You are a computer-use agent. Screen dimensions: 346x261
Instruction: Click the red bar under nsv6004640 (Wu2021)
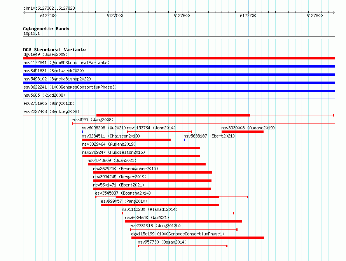click(183, 221)
